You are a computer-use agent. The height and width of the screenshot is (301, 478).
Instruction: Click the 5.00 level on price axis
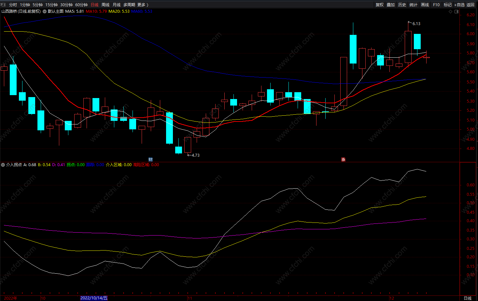point(471,129)
